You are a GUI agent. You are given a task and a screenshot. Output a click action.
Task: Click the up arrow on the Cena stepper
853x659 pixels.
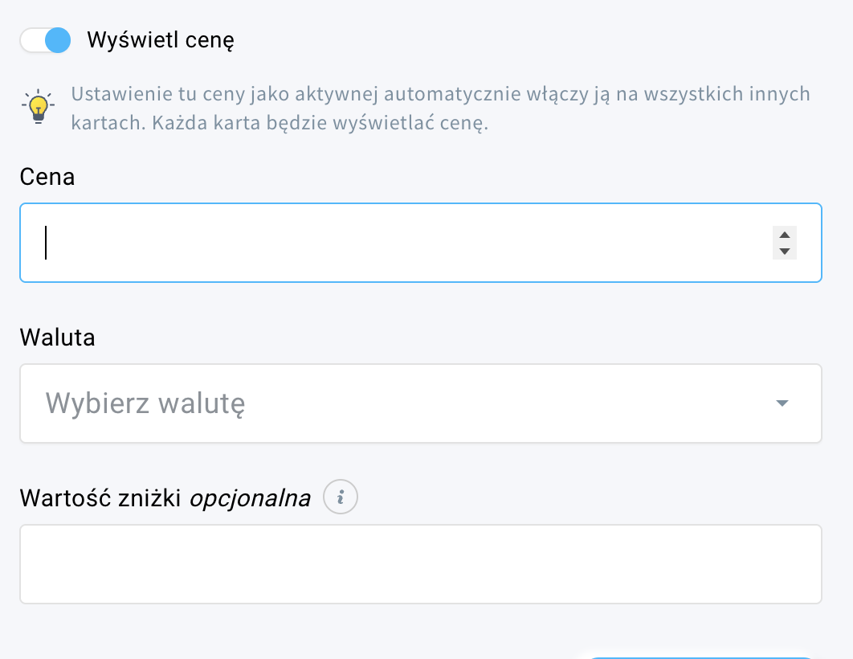[784, 235]
